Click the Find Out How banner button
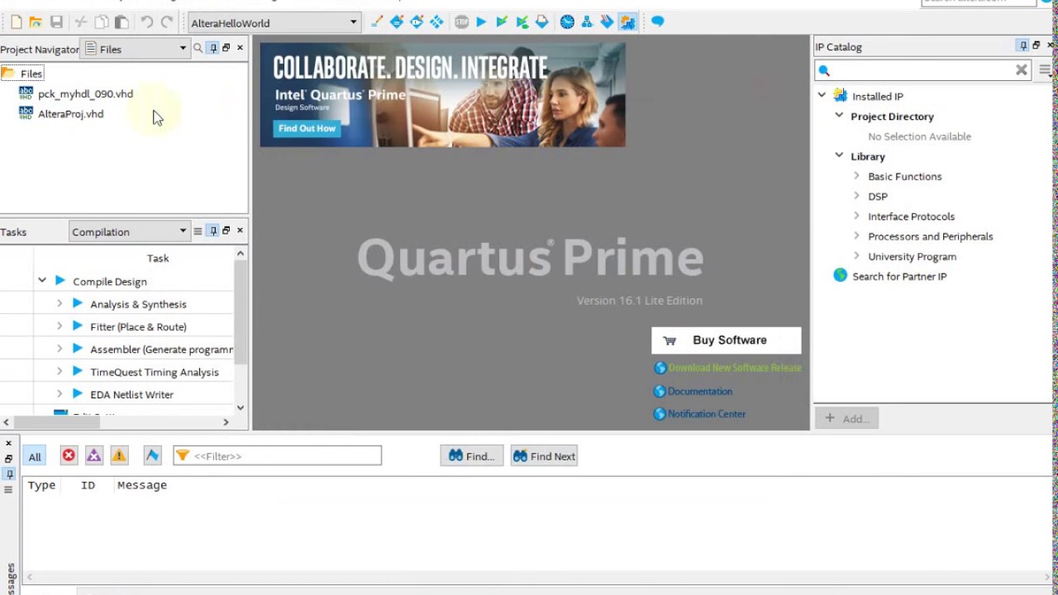The image size is (1058, 595). click(x=307, y=128)
